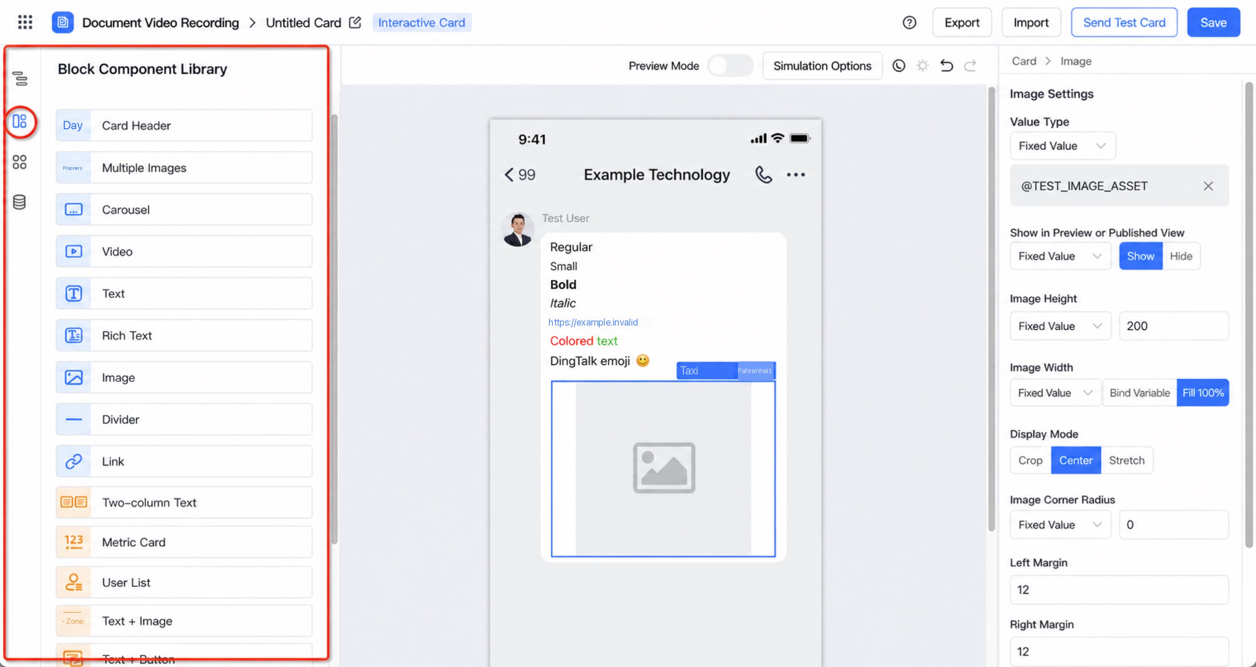Open the Image Corner Radius value dropdown

tap(1060, 525)
